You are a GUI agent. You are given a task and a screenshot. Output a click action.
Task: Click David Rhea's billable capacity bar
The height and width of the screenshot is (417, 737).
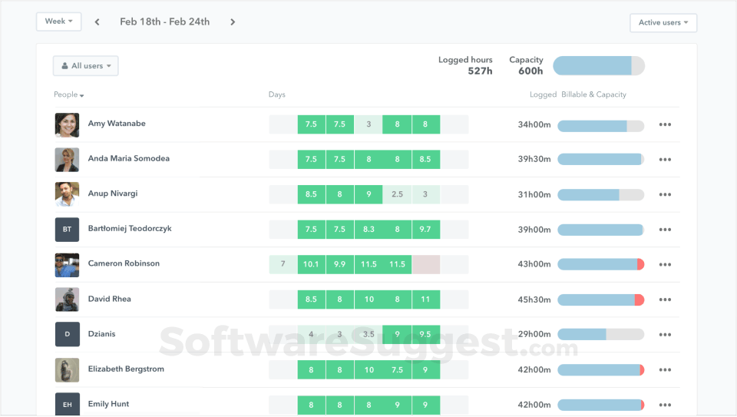[600, 300]
